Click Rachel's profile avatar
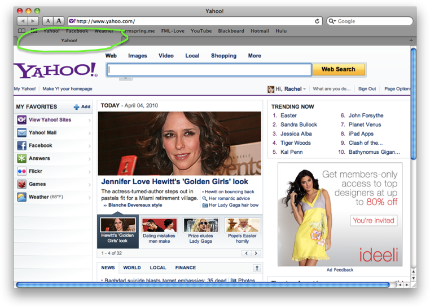The image size is (430, 307). 271,89
